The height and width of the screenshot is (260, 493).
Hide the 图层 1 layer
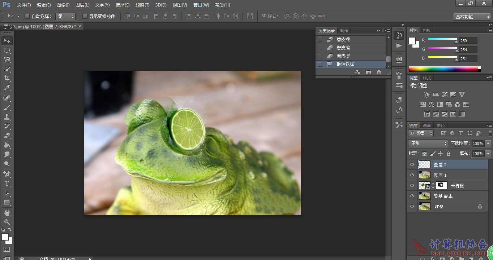point(412,175)
